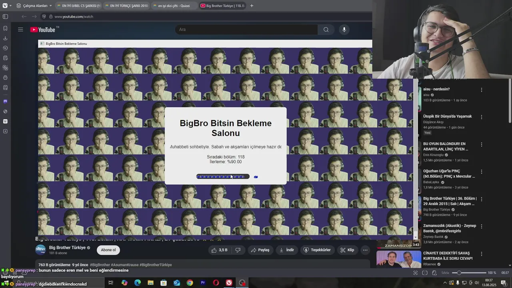This screenshot has height=288, width=512.
Task: Open the Big Brother Türkiye channel name
Action: click(x=67, y=248)
